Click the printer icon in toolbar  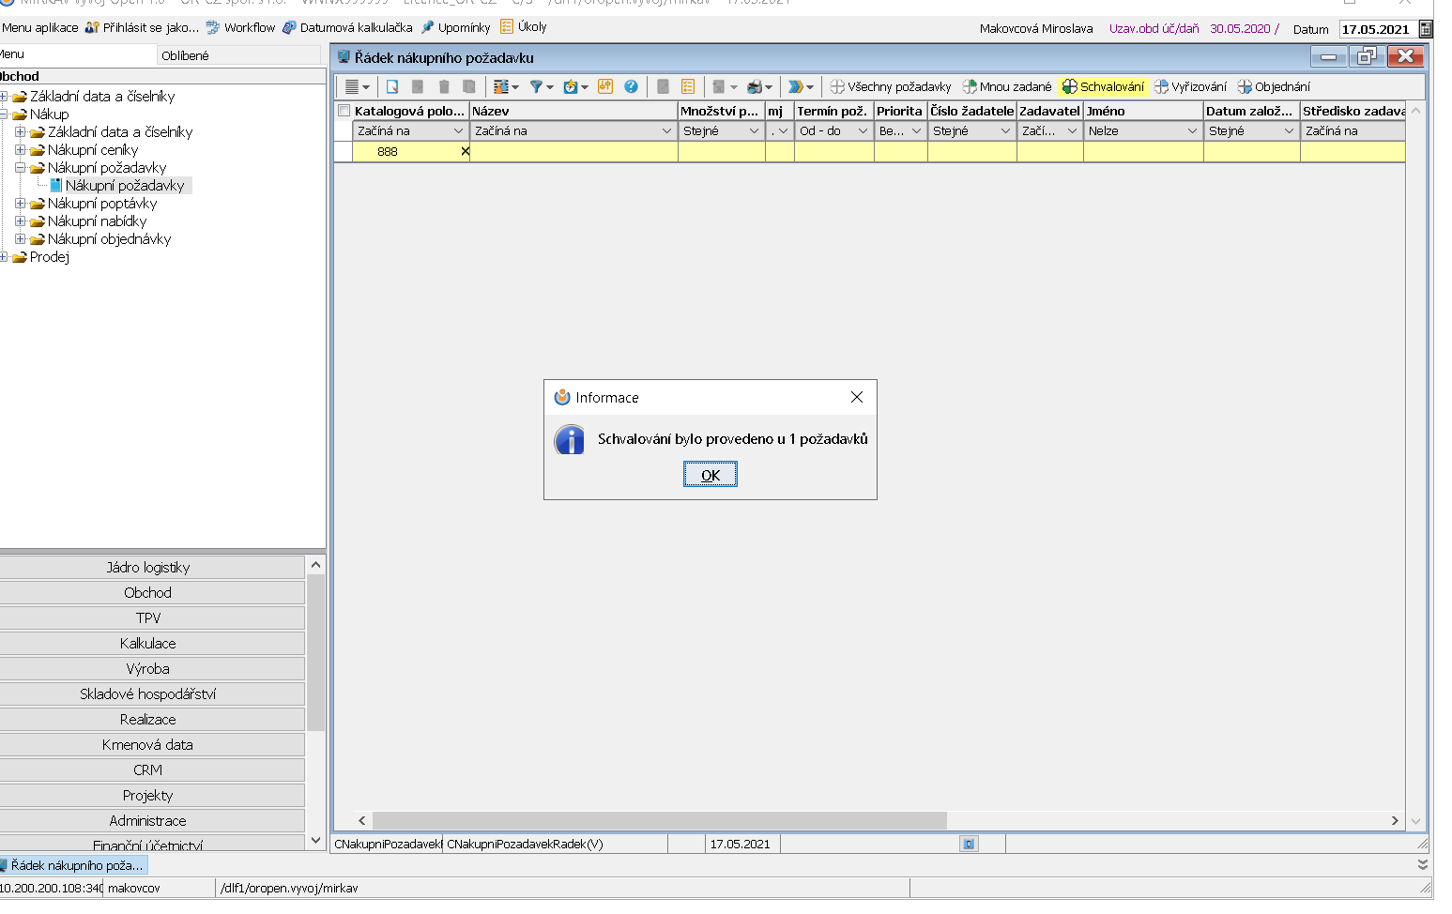[x=755, y=86]
